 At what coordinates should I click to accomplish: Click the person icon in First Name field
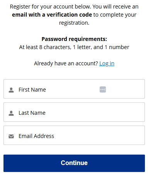[x=11, y=90]
